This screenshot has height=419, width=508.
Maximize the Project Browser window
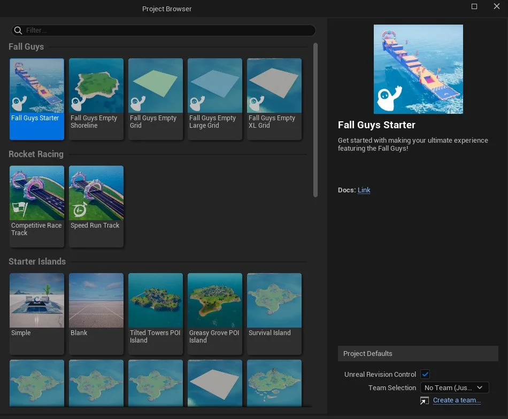point(474,6)
